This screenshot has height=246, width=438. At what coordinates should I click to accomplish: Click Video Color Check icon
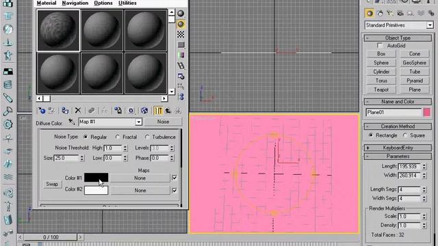181,55
